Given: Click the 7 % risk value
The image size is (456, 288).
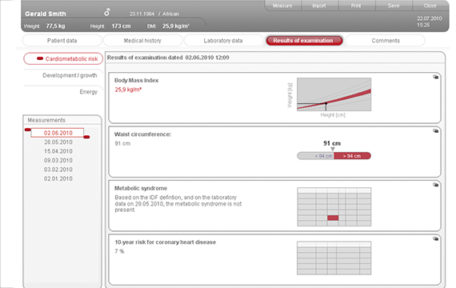Looking at the screenshot, I should tap(119, 251).
